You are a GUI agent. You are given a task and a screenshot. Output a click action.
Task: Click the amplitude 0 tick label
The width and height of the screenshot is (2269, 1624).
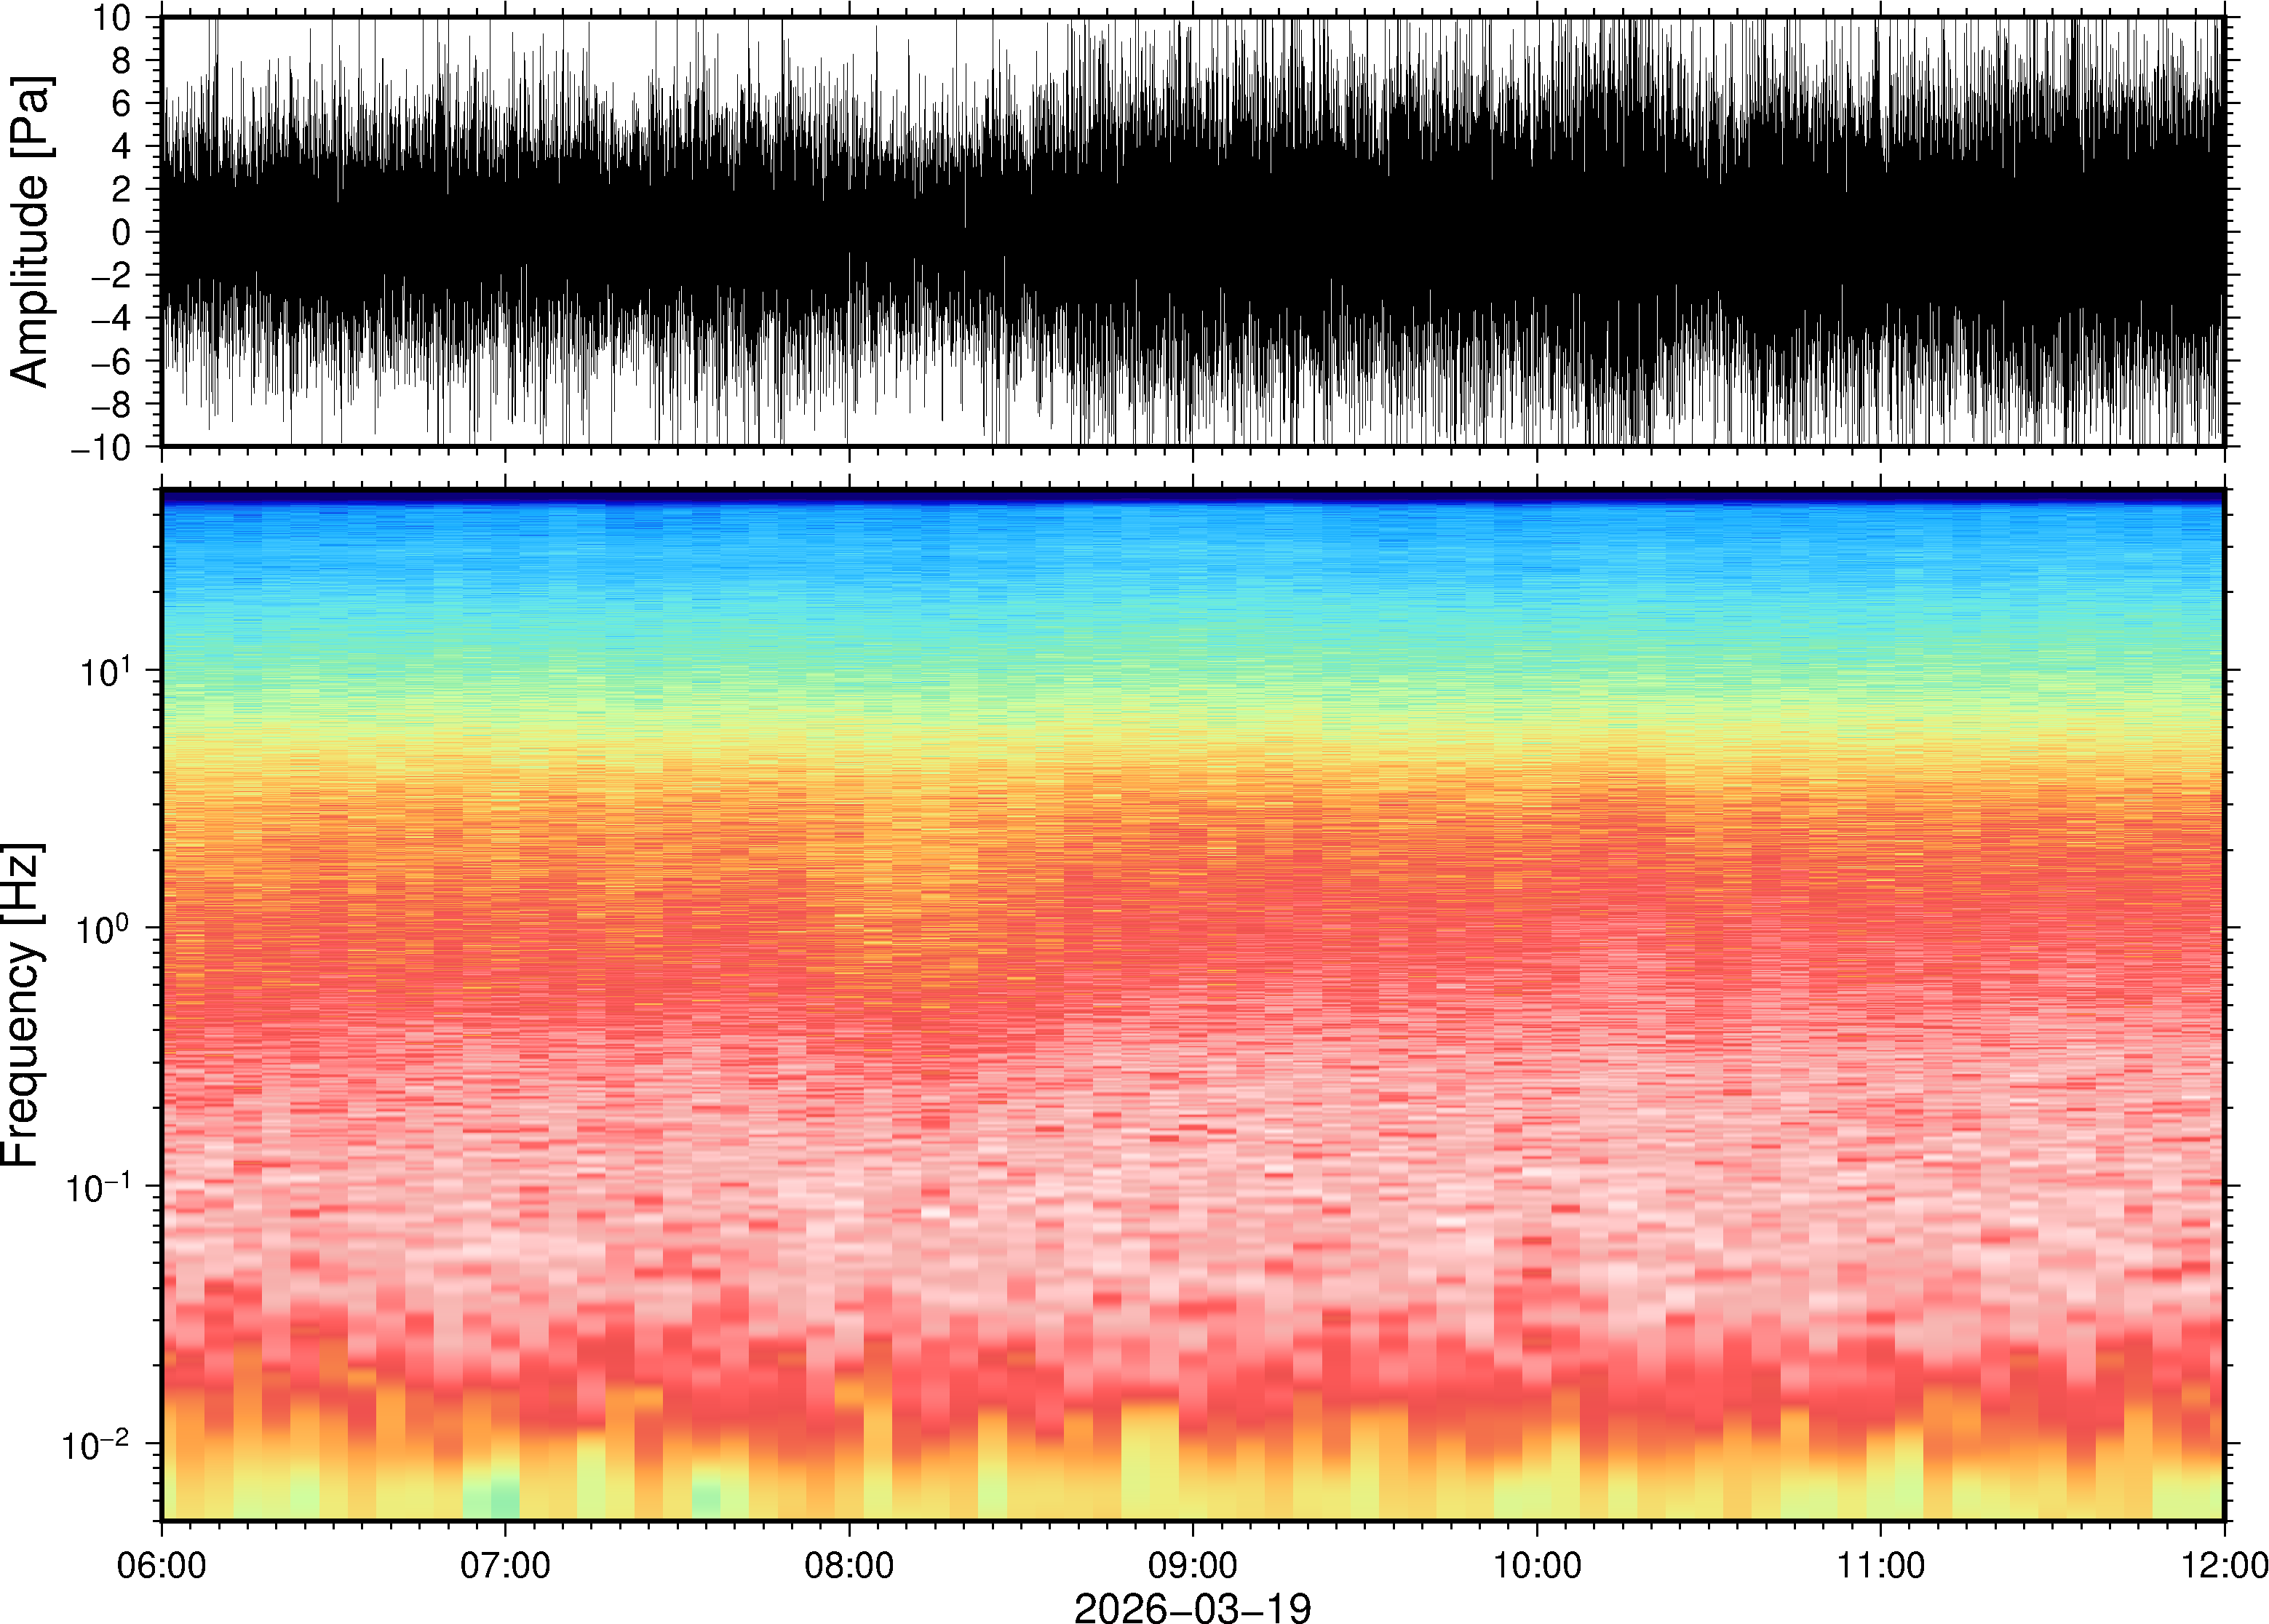122,232
